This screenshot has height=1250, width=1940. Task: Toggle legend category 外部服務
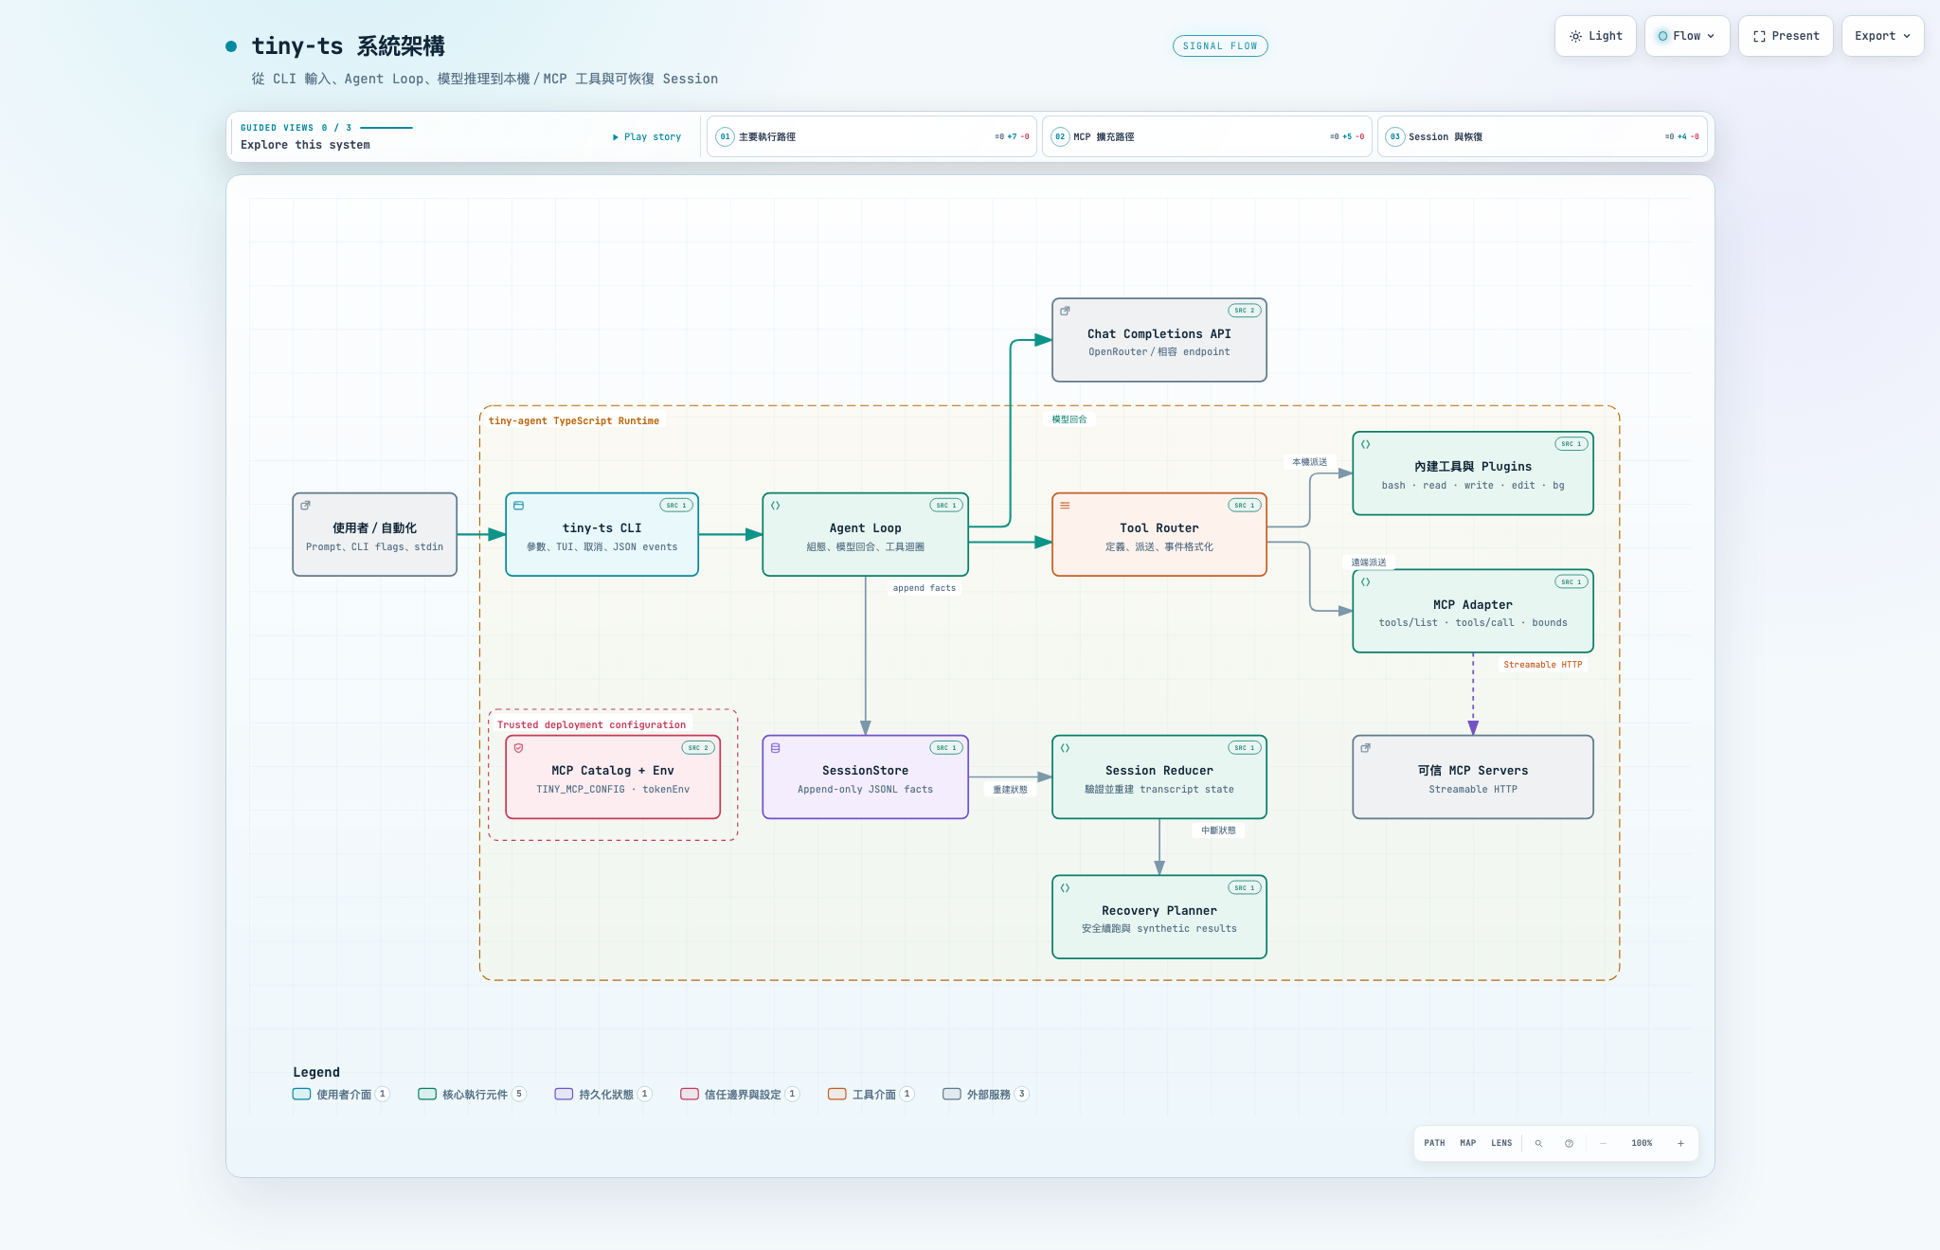(986, 1094)
